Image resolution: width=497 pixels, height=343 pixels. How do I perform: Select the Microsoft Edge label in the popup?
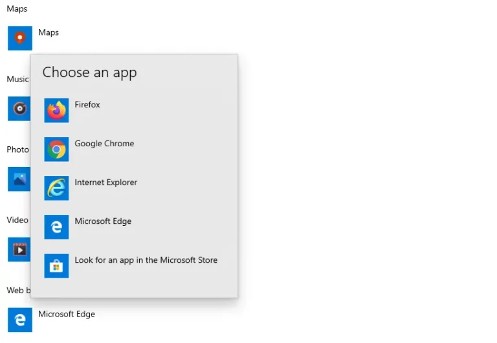pos(103,221)
